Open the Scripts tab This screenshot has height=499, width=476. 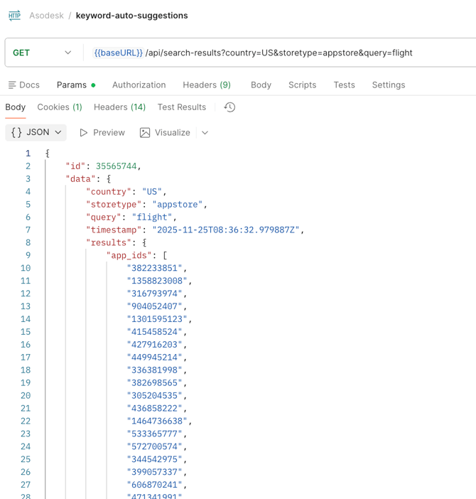302,85
